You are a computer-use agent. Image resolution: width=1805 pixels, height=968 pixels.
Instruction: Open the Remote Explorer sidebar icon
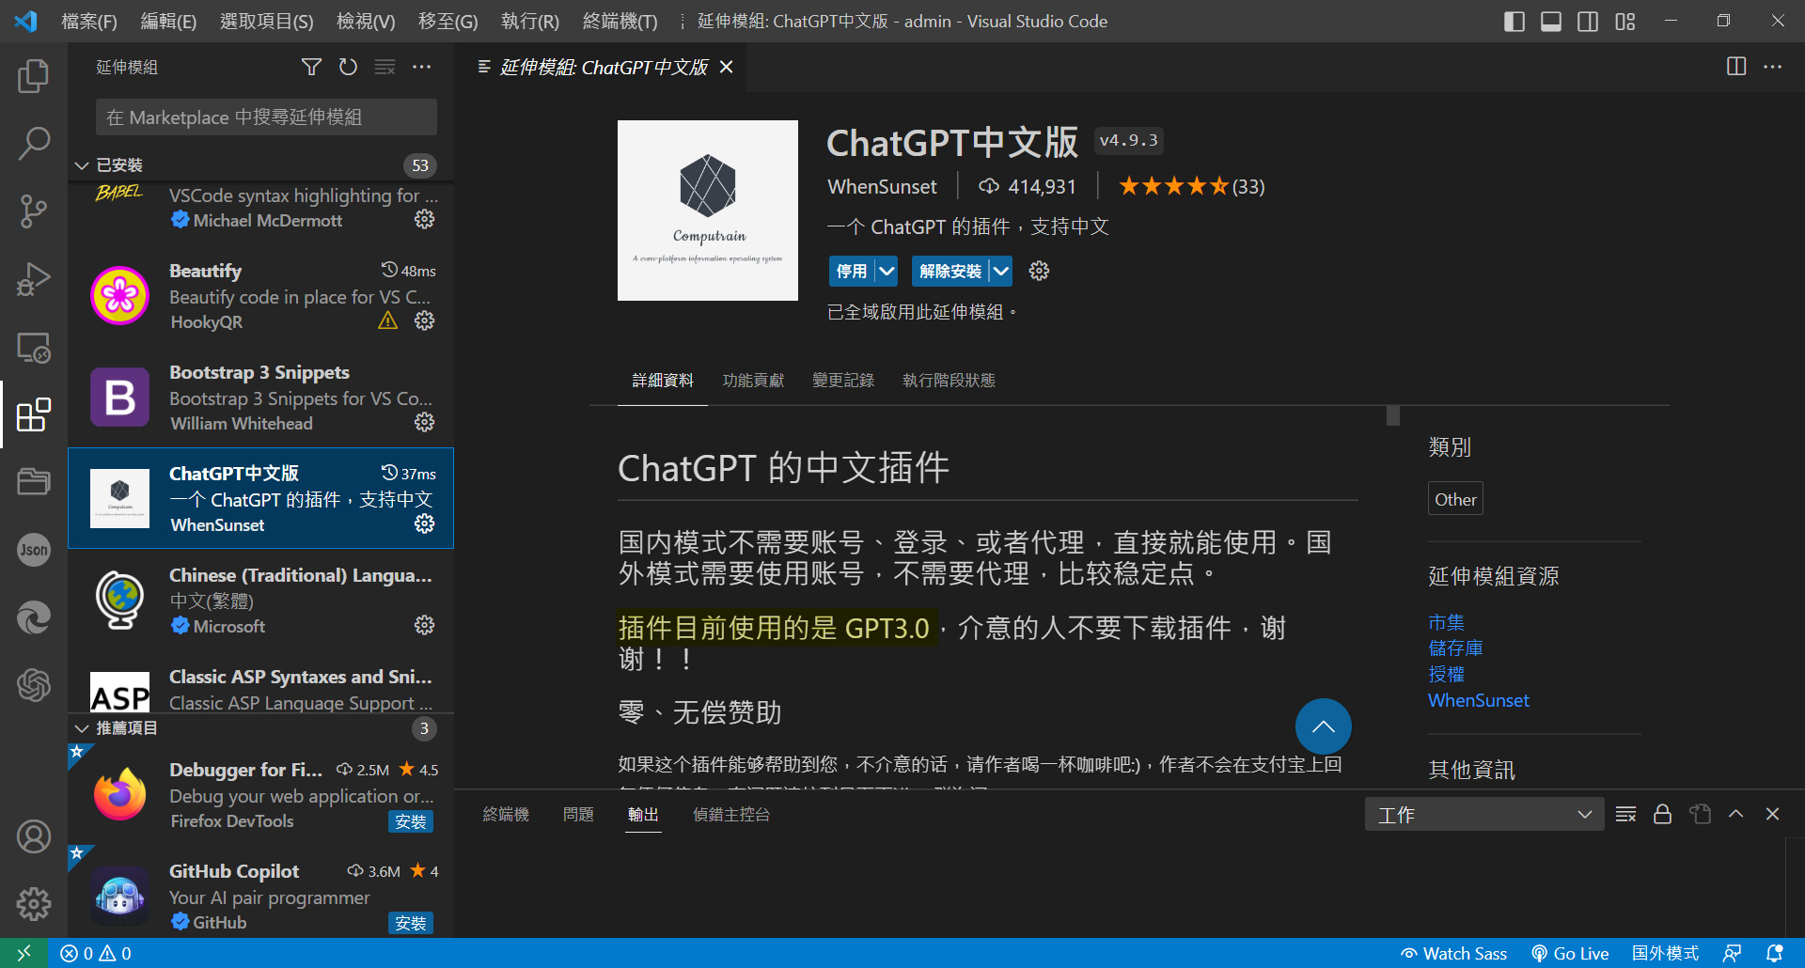(34, 348)
